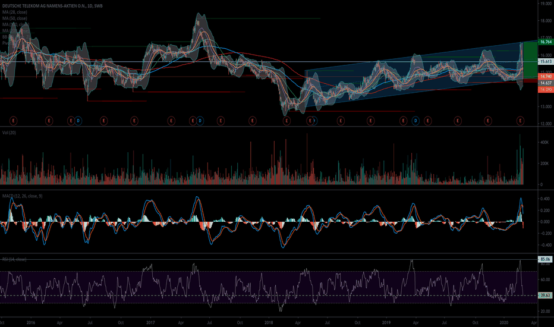Open the earnings marker from November 2019

[x=488, y=121]
